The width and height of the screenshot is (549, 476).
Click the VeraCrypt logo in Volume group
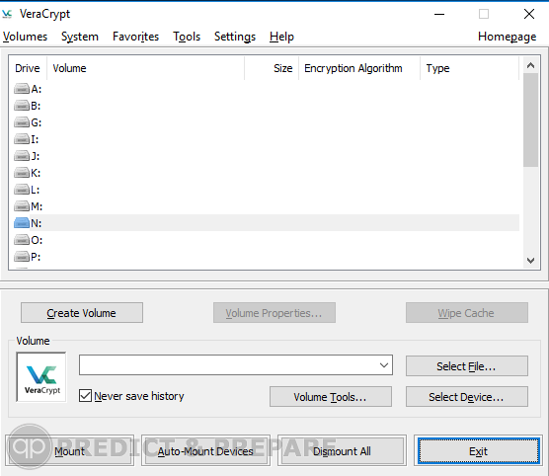[x=41, y=377]
